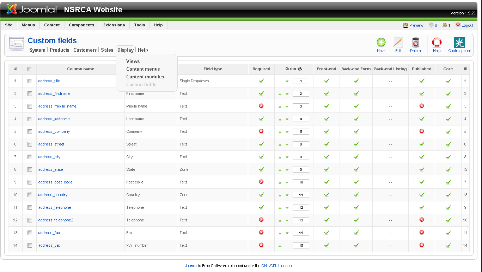This screenshot has width=482, height=272.
Task: Open the Extensions menu
Action: 114,25
